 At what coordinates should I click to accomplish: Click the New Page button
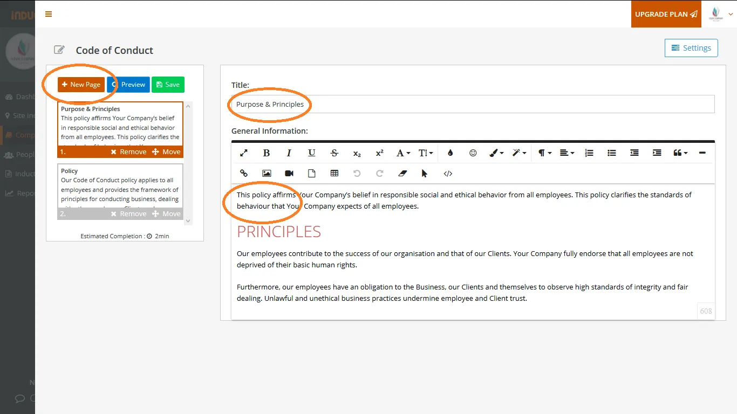click(x=81, y=85)
